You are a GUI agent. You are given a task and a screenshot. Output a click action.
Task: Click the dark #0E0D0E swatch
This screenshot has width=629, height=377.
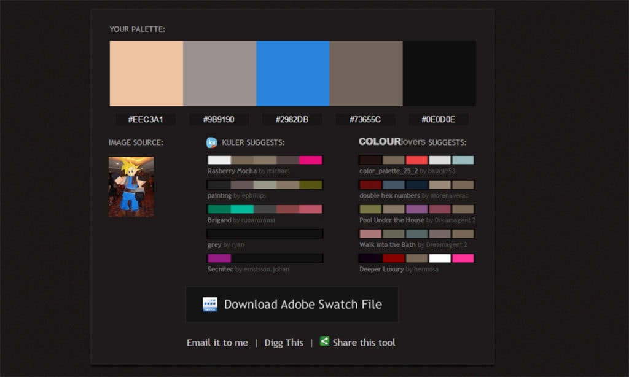(x=439, y=72)
